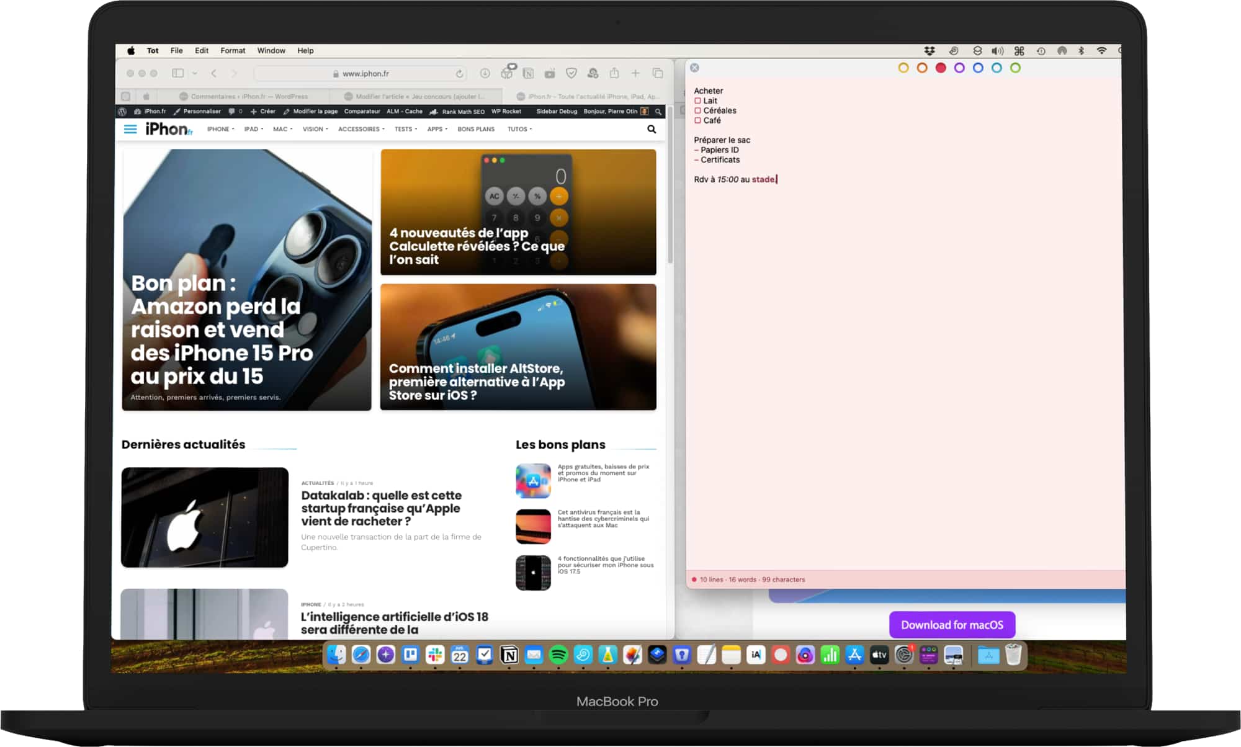This screenshot has width=1241, height=747.
Task: Expand the TESTS site menu
Action: pyautogui.click(x=406, y=129)
